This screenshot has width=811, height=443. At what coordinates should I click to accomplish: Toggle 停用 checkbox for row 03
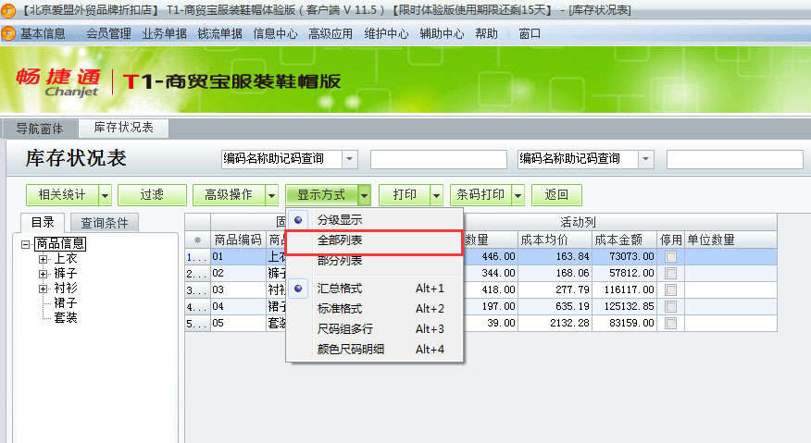coord(671,290)
